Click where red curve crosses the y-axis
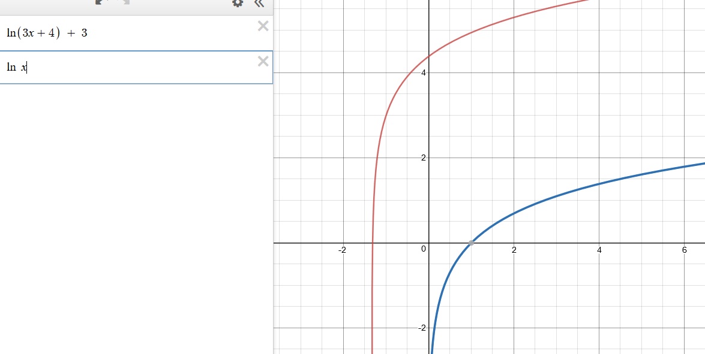The image size is (705, 354). coord(428,56)
